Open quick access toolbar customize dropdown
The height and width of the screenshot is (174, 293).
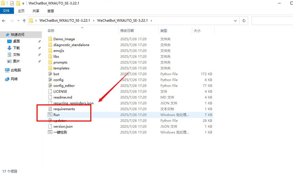23,3
